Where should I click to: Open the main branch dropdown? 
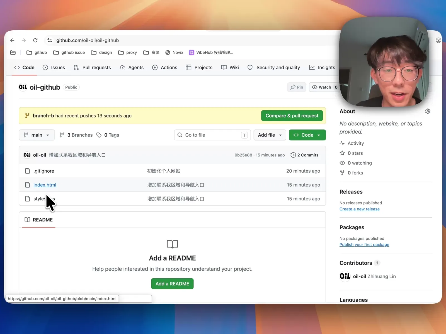37,135
